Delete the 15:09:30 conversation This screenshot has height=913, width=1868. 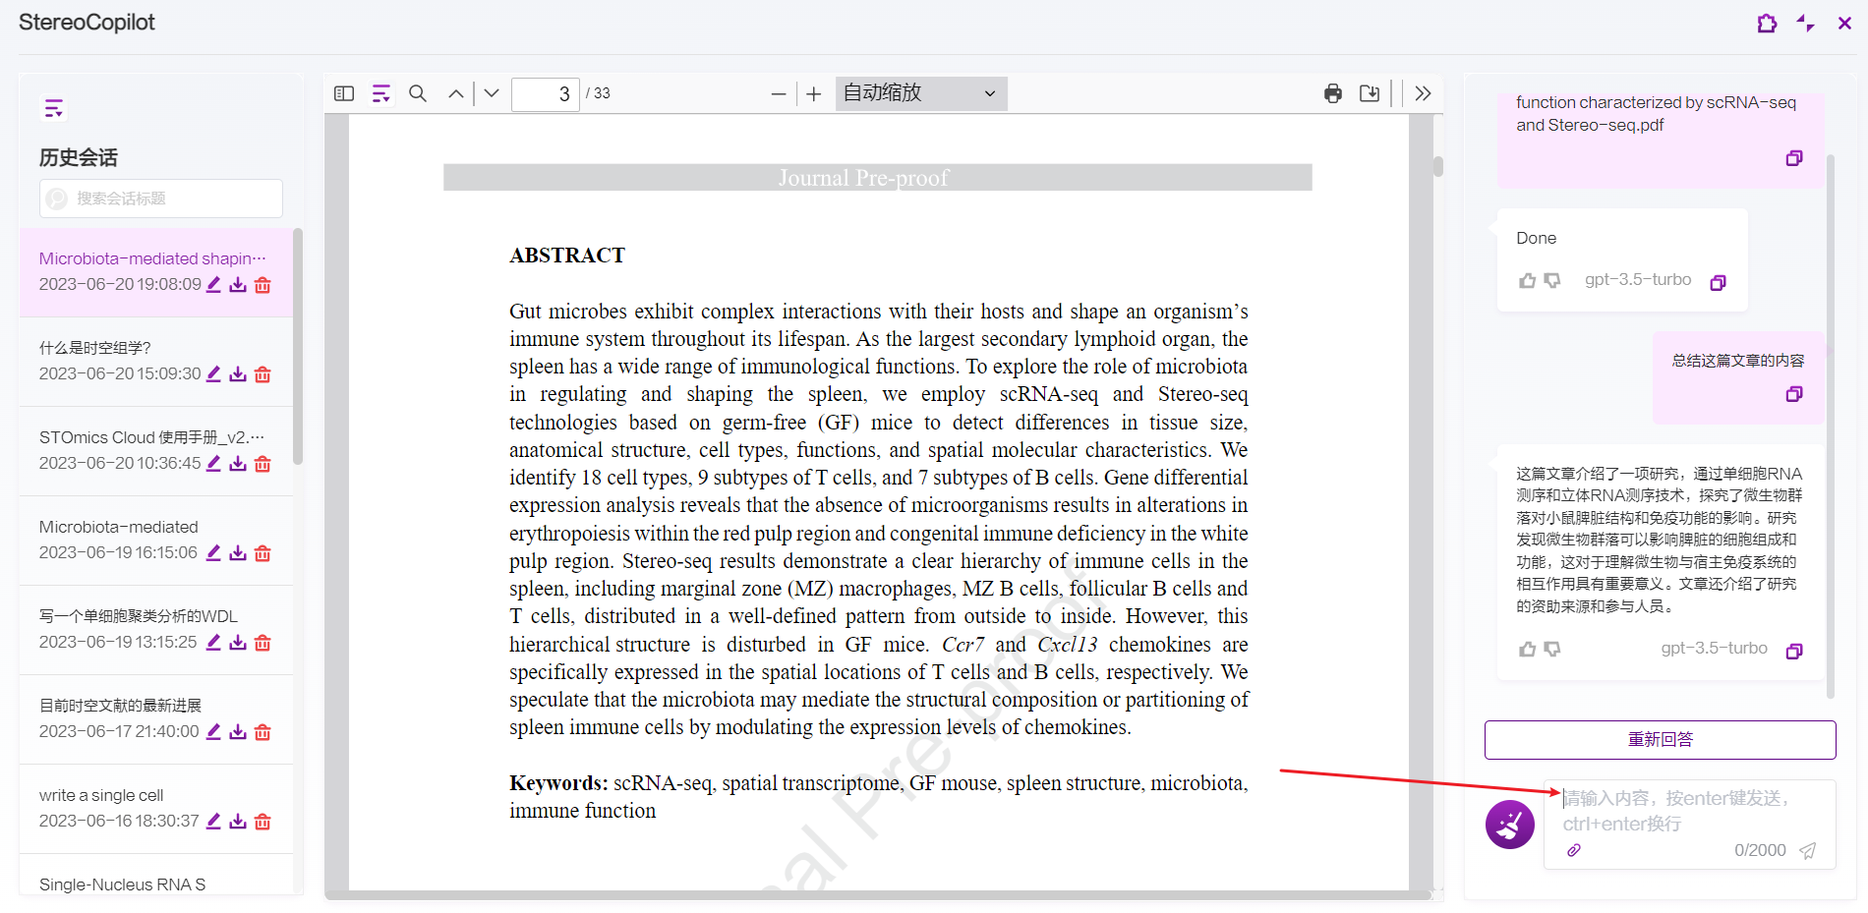[x=263, y=374]
